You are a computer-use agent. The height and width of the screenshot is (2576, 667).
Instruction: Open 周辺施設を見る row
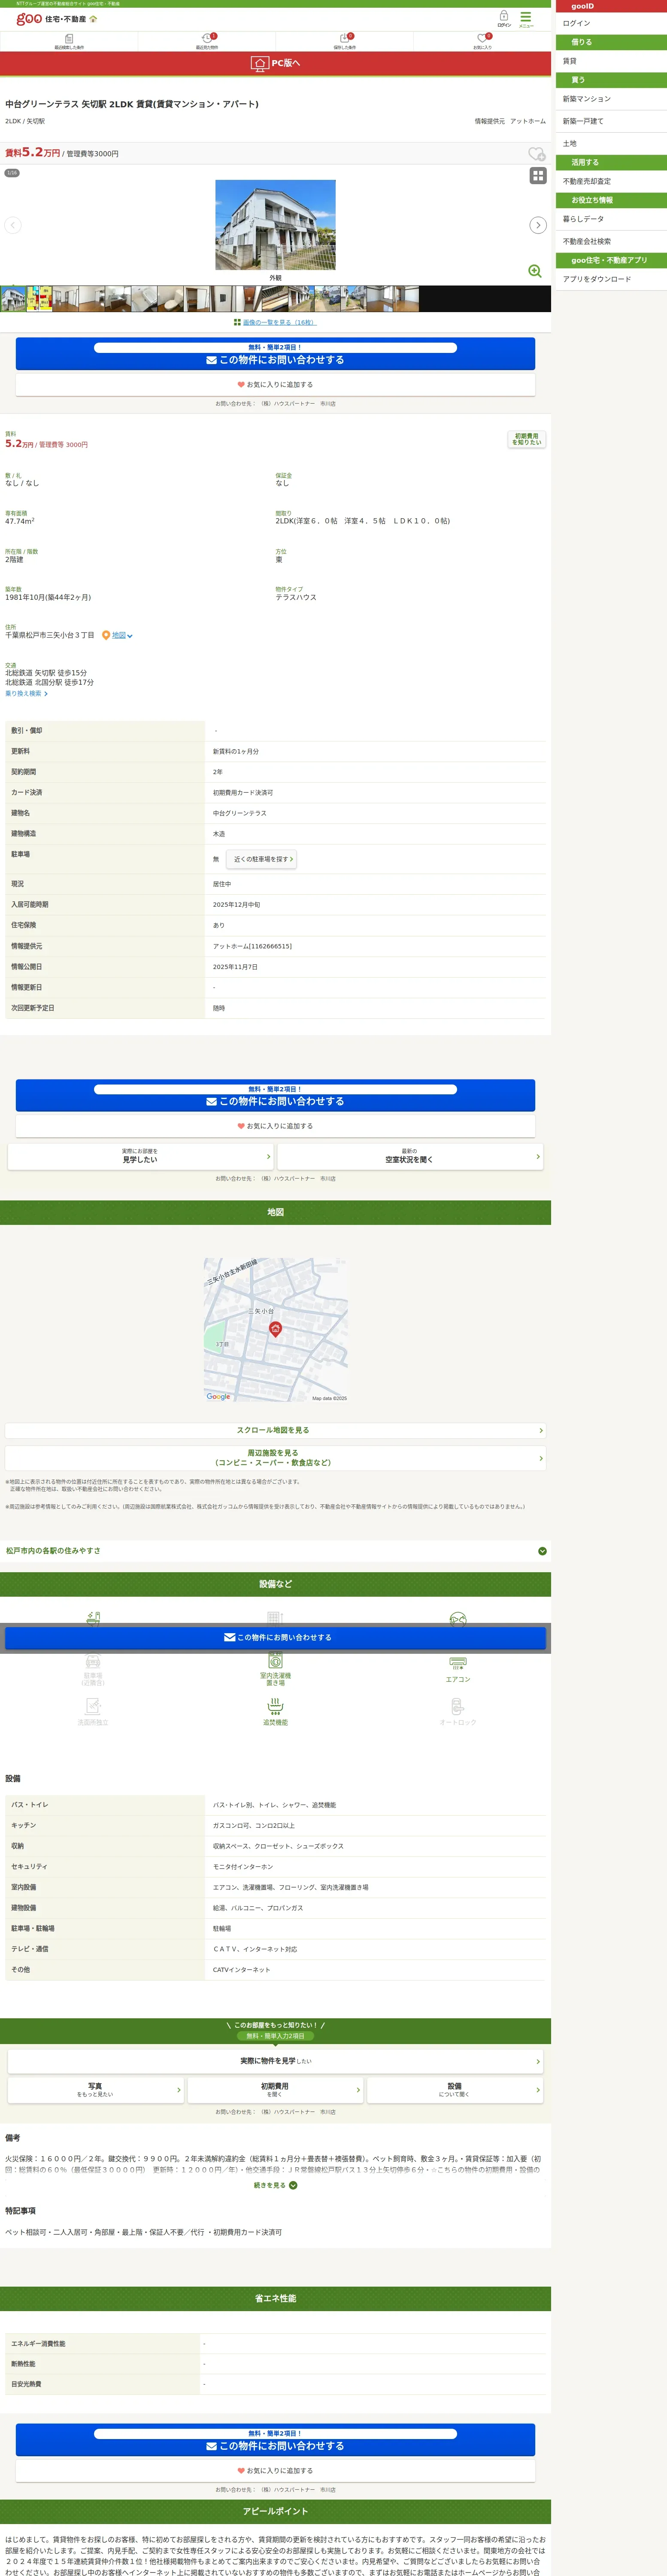276,1458
